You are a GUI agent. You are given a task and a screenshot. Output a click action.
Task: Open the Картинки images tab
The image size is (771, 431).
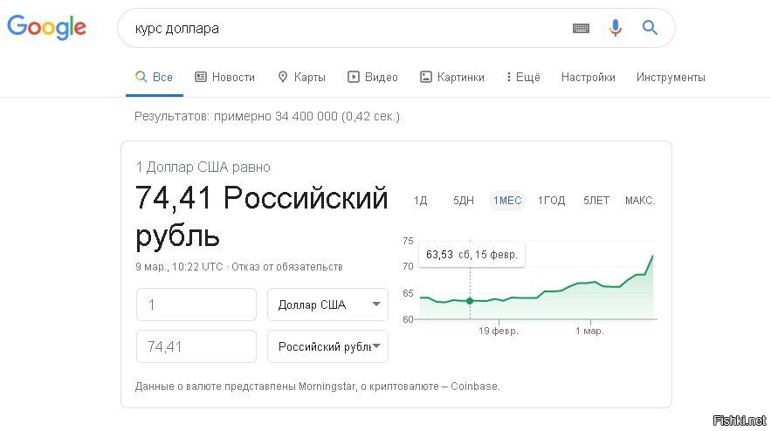pyautogui.click(x=452, y=77)
